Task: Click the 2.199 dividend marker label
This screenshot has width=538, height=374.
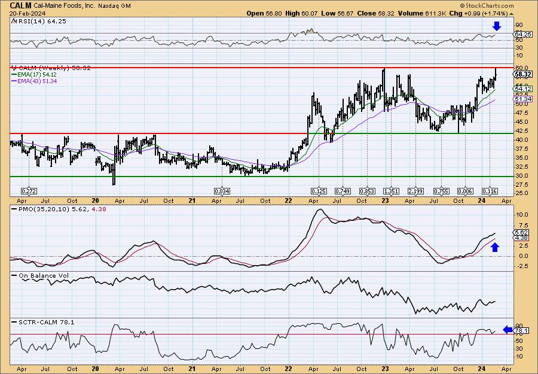Action: [x=415, y=191]
